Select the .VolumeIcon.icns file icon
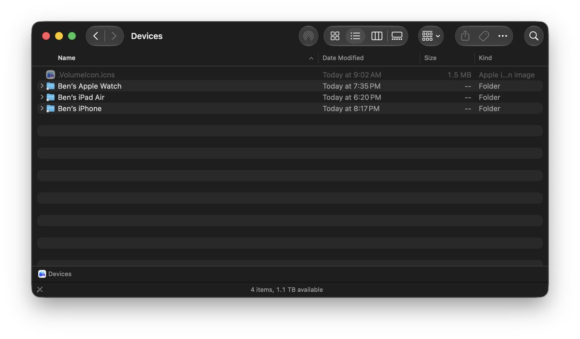This screenshot has width=580, height=339. (x=51, y=75)
